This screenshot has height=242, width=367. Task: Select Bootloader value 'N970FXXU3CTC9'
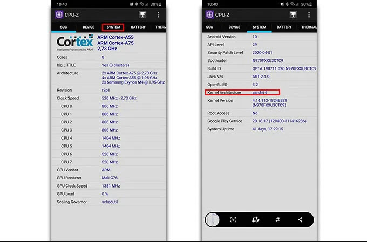[268, 60]
